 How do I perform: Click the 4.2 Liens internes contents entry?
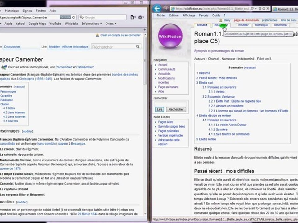(x=14, y=112)
